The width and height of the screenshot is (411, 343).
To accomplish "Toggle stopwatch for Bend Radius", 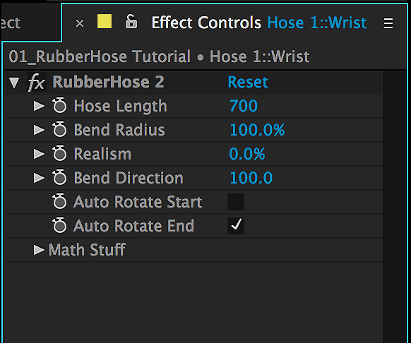I will (x=59, y=129).
